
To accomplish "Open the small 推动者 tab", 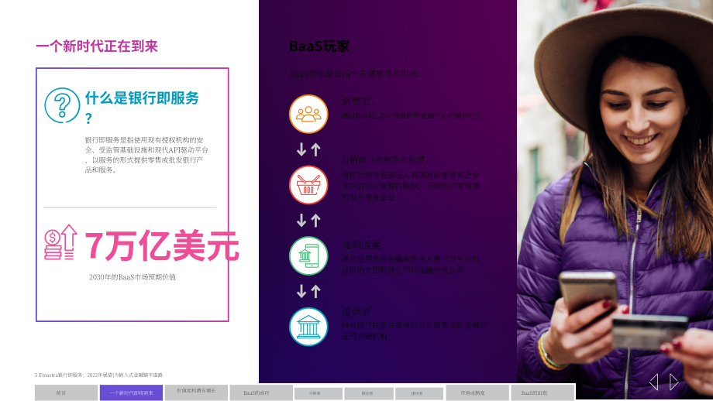I will click(x=369, y=393).
